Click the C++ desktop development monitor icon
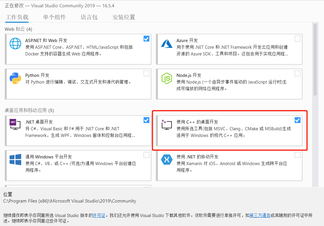Viewport: 324px width, 226px height. (167, 125)
